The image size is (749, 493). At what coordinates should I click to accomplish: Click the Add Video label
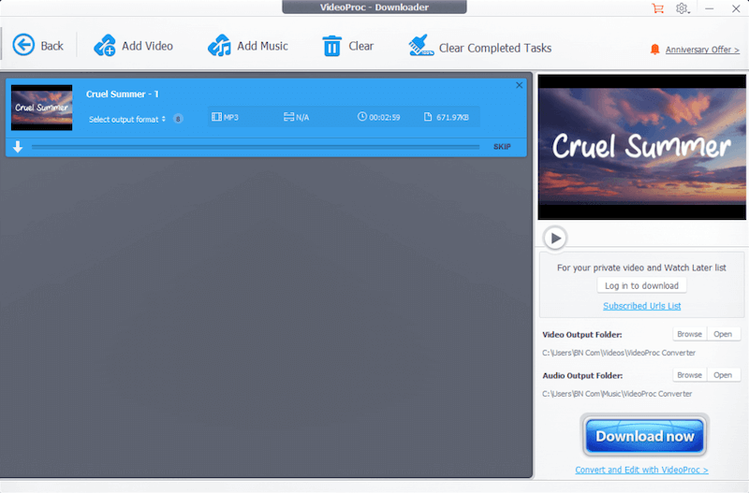[147, 46]
